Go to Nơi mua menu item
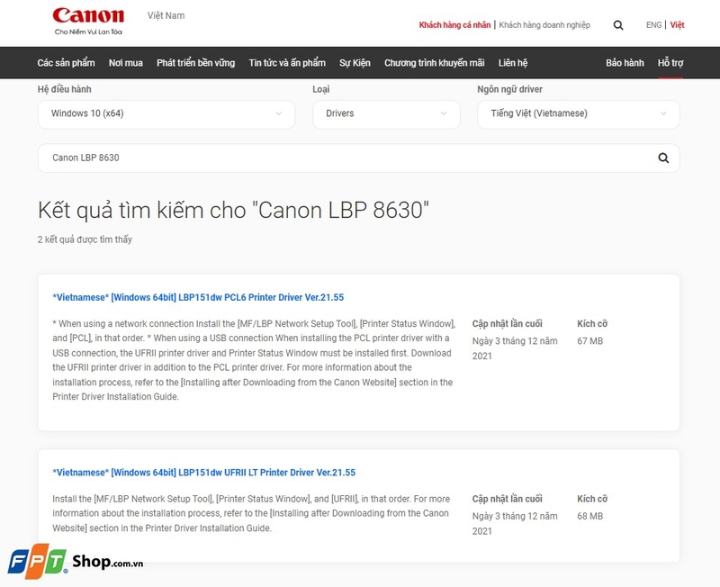 (x=126, y=63)
